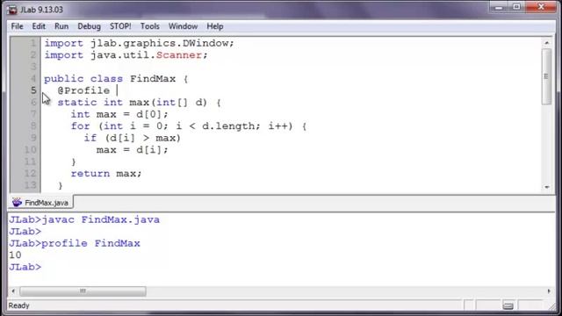Screen dimensions: 562x316
Task: Open the Help menu
Action: tap(215, 26)
